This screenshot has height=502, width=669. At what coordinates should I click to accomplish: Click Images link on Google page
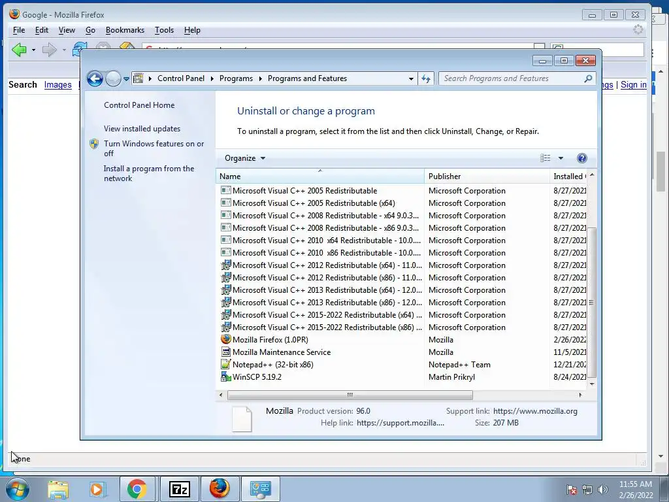click(57, 84)
